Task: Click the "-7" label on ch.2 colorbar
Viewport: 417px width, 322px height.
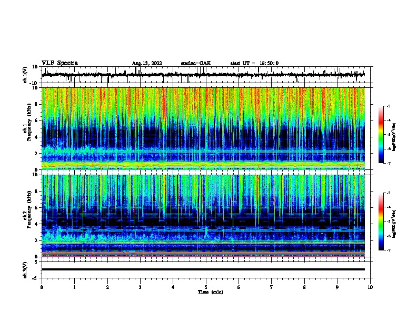Action: click(389, 250)
